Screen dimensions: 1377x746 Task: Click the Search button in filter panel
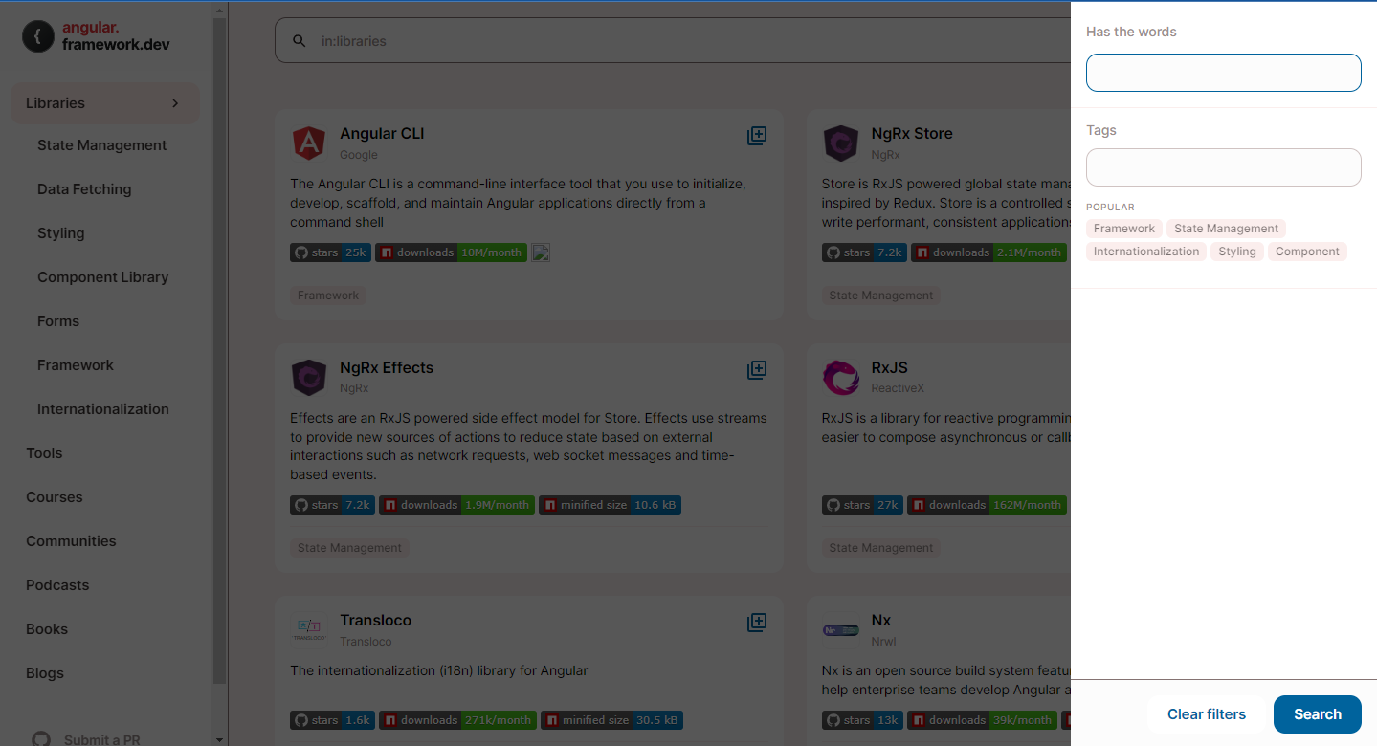point(1318,714)
